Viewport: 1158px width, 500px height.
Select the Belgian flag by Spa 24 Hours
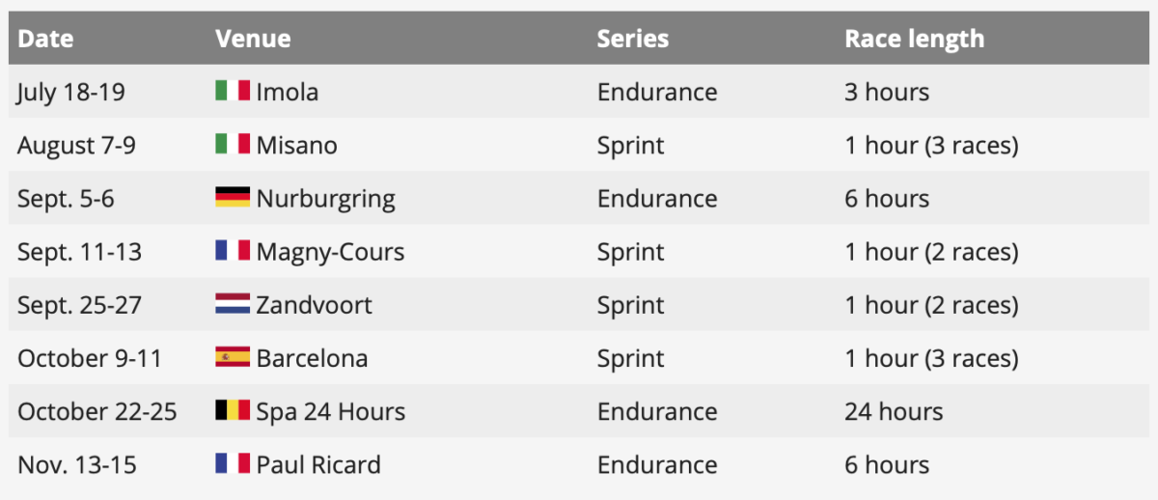tap(233, 411)
